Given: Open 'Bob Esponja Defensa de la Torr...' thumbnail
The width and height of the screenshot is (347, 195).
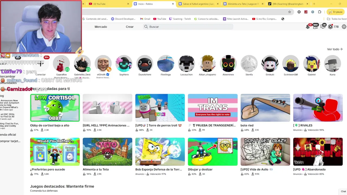Looking at the screenshot, I should tap(160, 152).
